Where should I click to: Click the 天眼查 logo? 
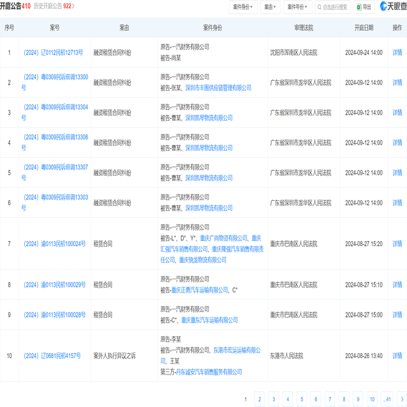[x=393, y=7]
